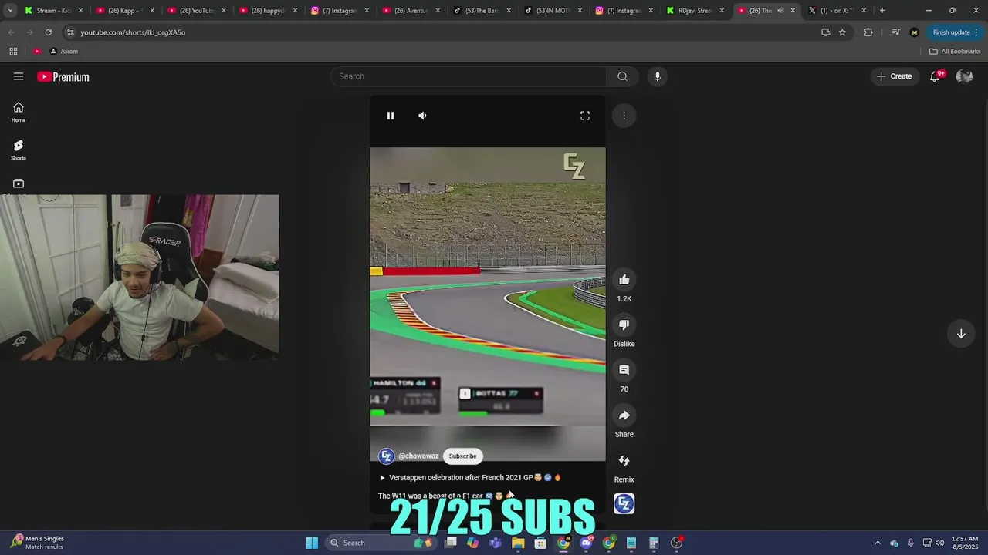Screen dimensions: 988x555
Task: Search with your voice microphone
Action: pyautogui.click(x=657, y=76)
